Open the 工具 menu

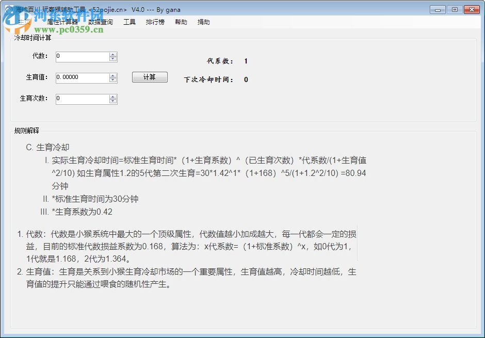pos(129,22)
